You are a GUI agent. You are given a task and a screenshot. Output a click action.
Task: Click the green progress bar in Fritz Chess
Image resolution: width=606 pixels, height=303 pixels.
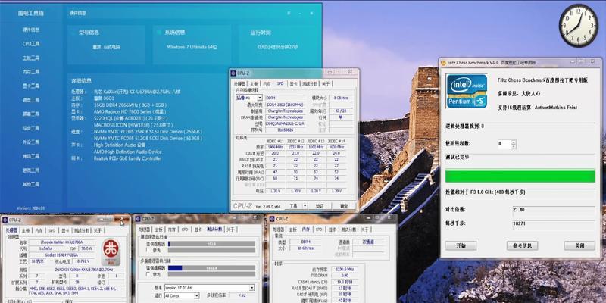(x=520, y=176)
